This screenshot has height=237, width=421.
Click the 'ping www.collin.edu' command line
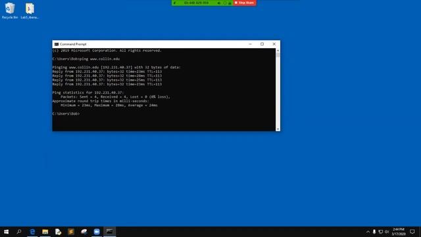(x=86, y=59)
